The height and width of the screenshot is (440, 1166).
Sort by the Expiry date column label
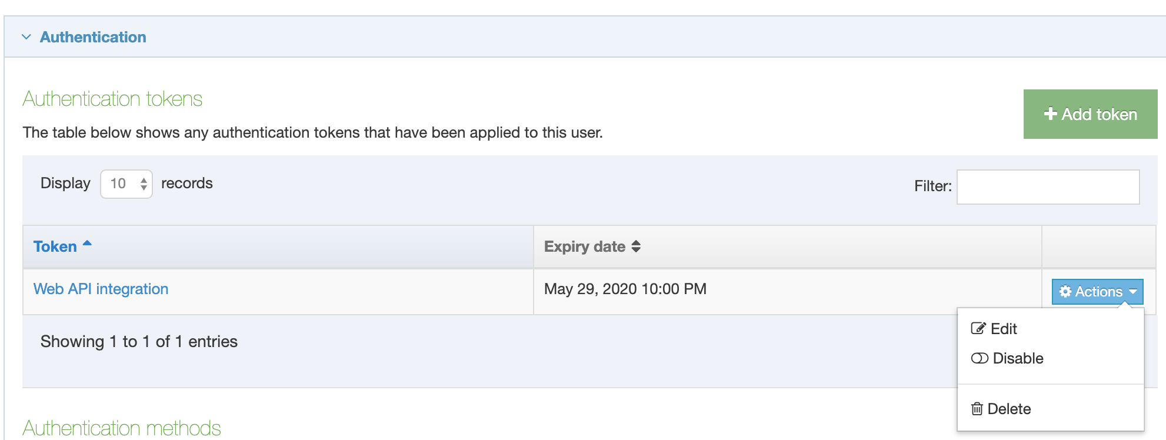(x=584, y=246)
